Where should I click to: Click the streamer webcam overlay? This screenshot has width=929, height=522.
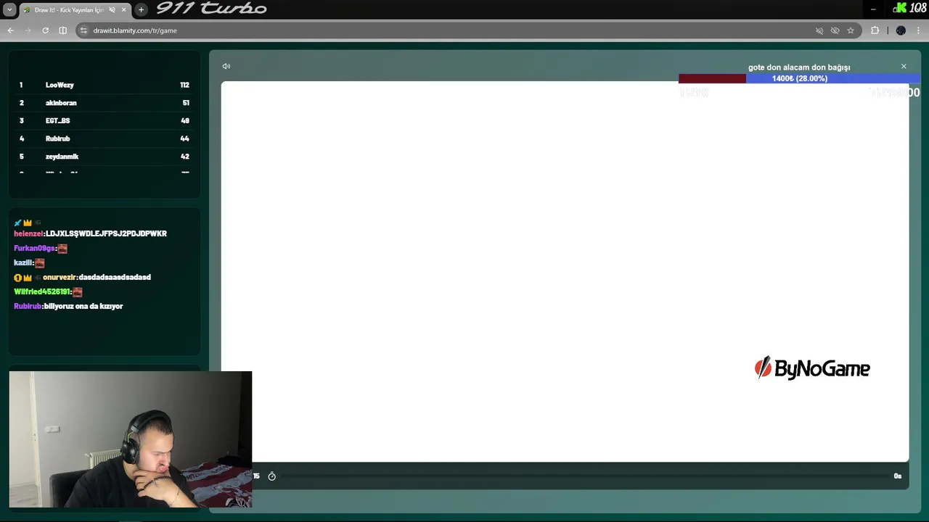[x=131, y=439]
